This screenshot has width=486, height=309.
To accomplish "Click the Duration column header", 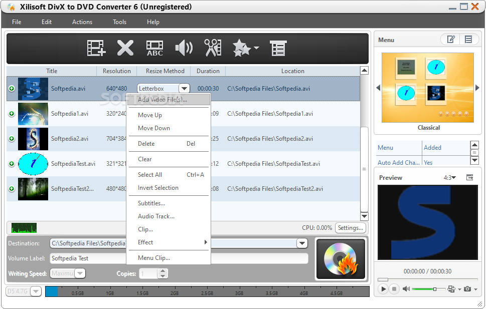I will coord(208,71).
